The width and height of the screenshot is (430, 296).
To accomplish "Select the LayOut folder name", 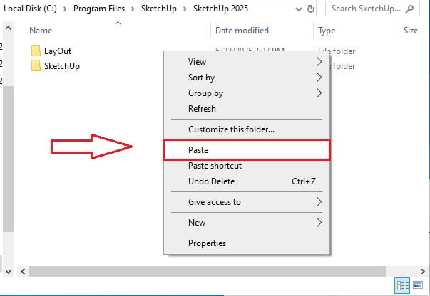I will (x=58, y=51).
